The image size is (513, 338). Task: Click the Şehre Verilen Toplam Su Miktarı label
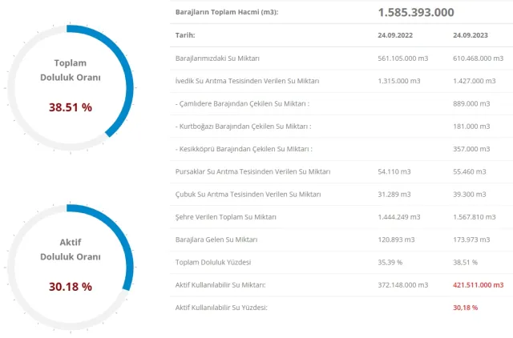(225, 217)
